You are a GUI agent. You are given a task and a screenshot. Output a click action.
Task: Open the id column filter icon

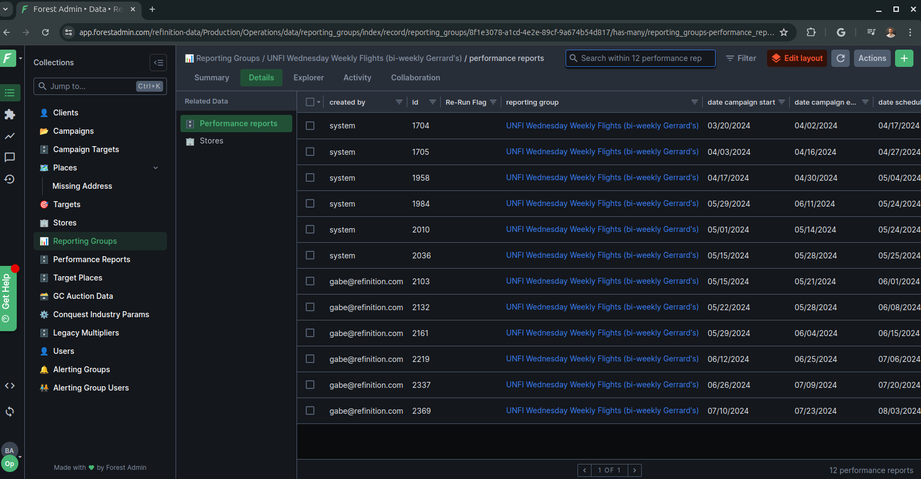(x=433, y=102)
